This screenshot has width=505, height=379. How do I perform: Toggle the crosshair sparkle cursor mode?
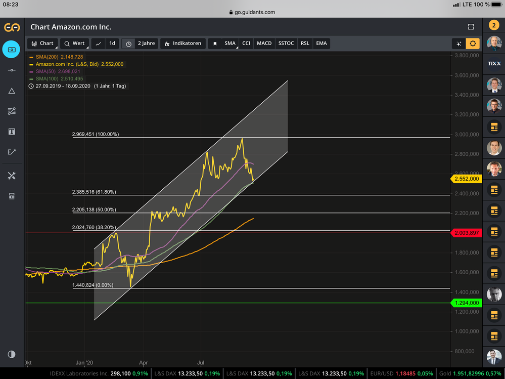click(458, 44)
